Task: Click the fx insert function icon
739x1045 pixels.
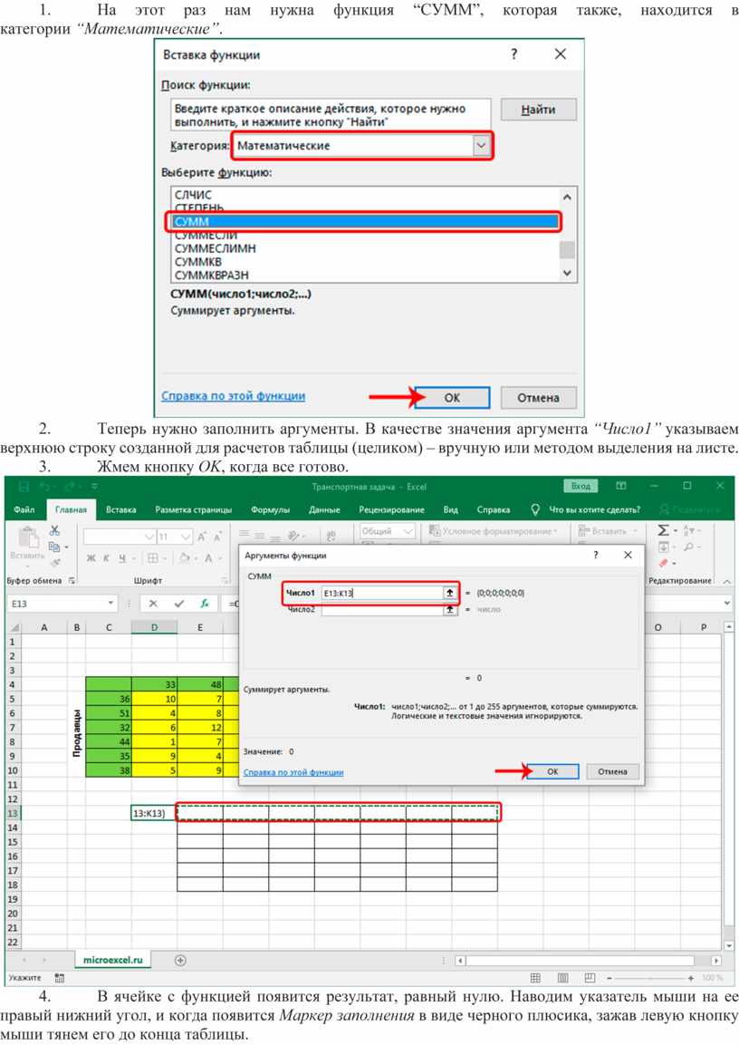Action: point(205,603)
